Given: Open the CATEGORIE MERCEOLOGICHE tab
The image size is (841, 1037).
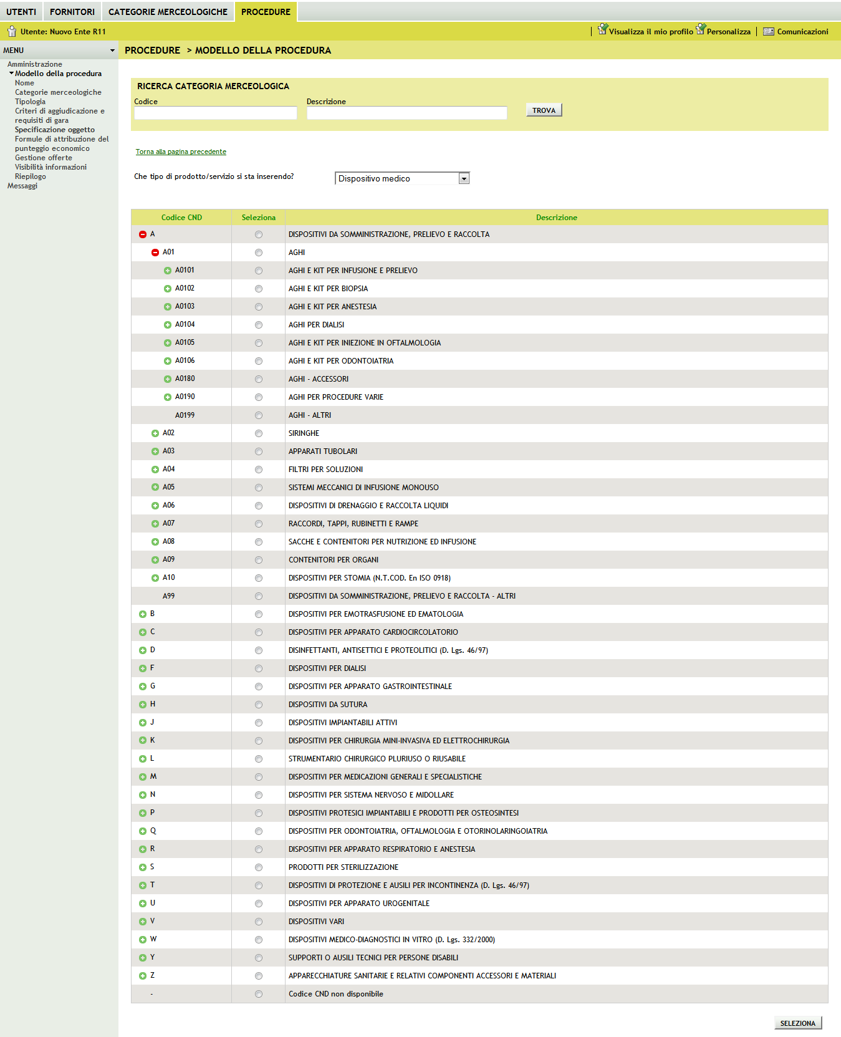Looking at the screenshot, I should coord(168,12).
